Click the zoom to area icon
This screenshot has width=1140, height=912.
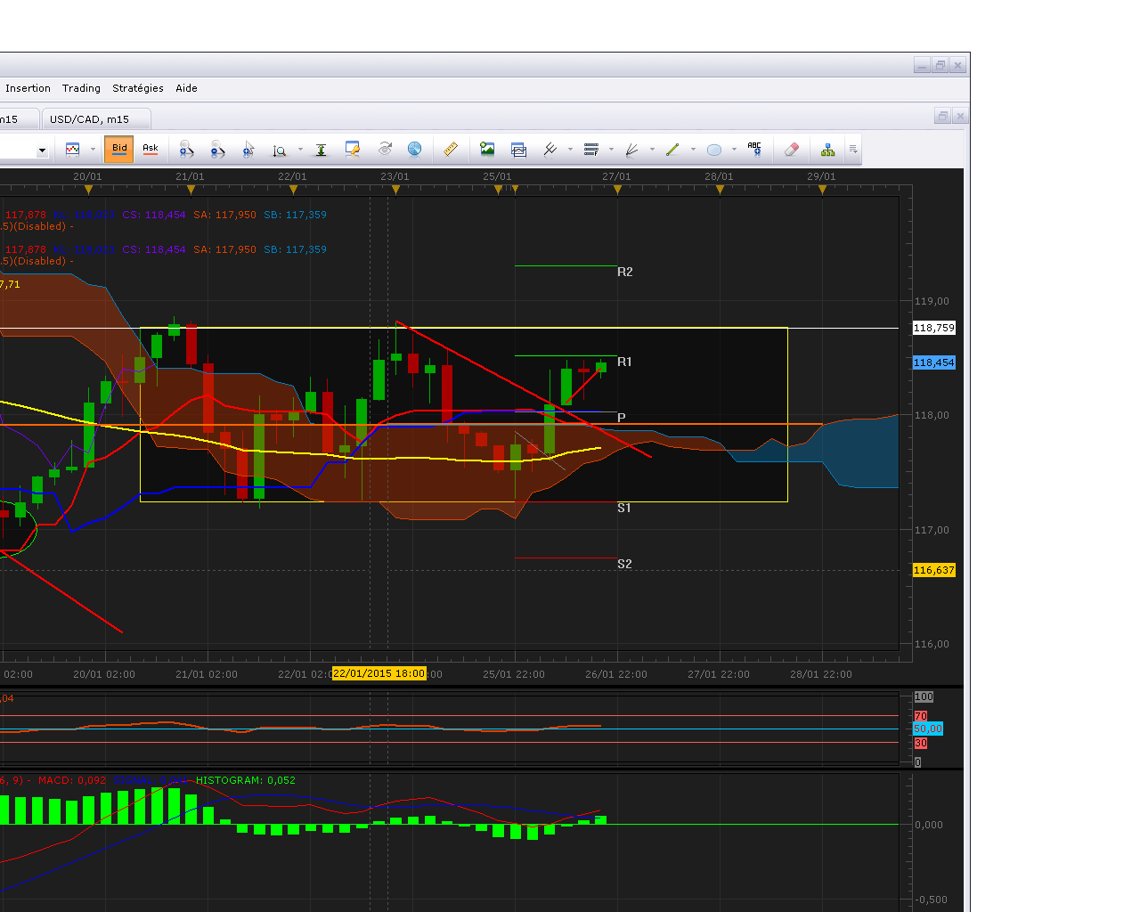(280, 150)
